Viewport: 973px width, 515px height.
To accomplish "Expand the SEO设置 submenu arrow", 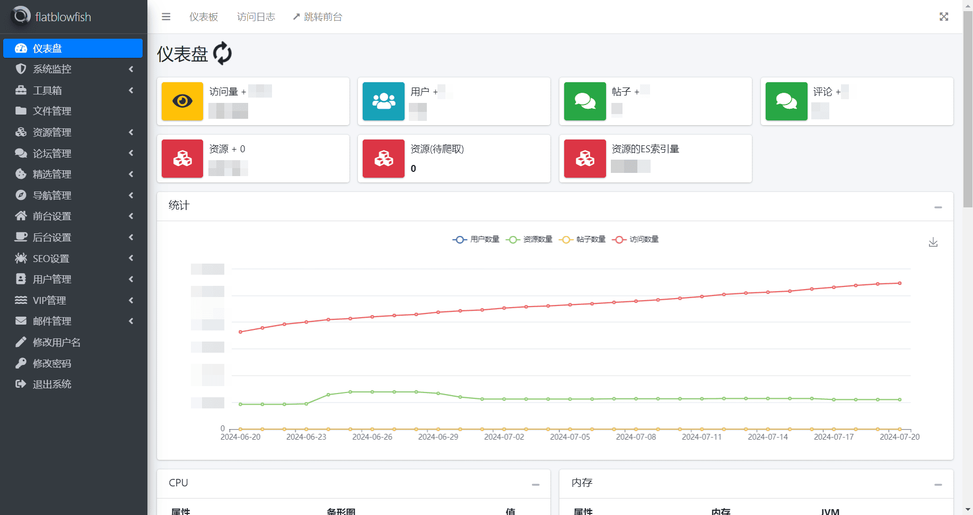I will [131, 258].
